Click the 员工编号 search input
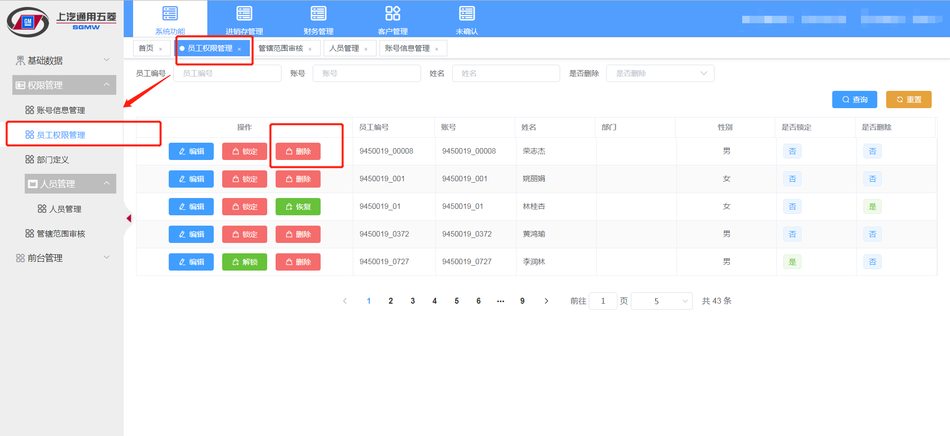The height and width of the screenshot is (436, 950). [227, 74]
